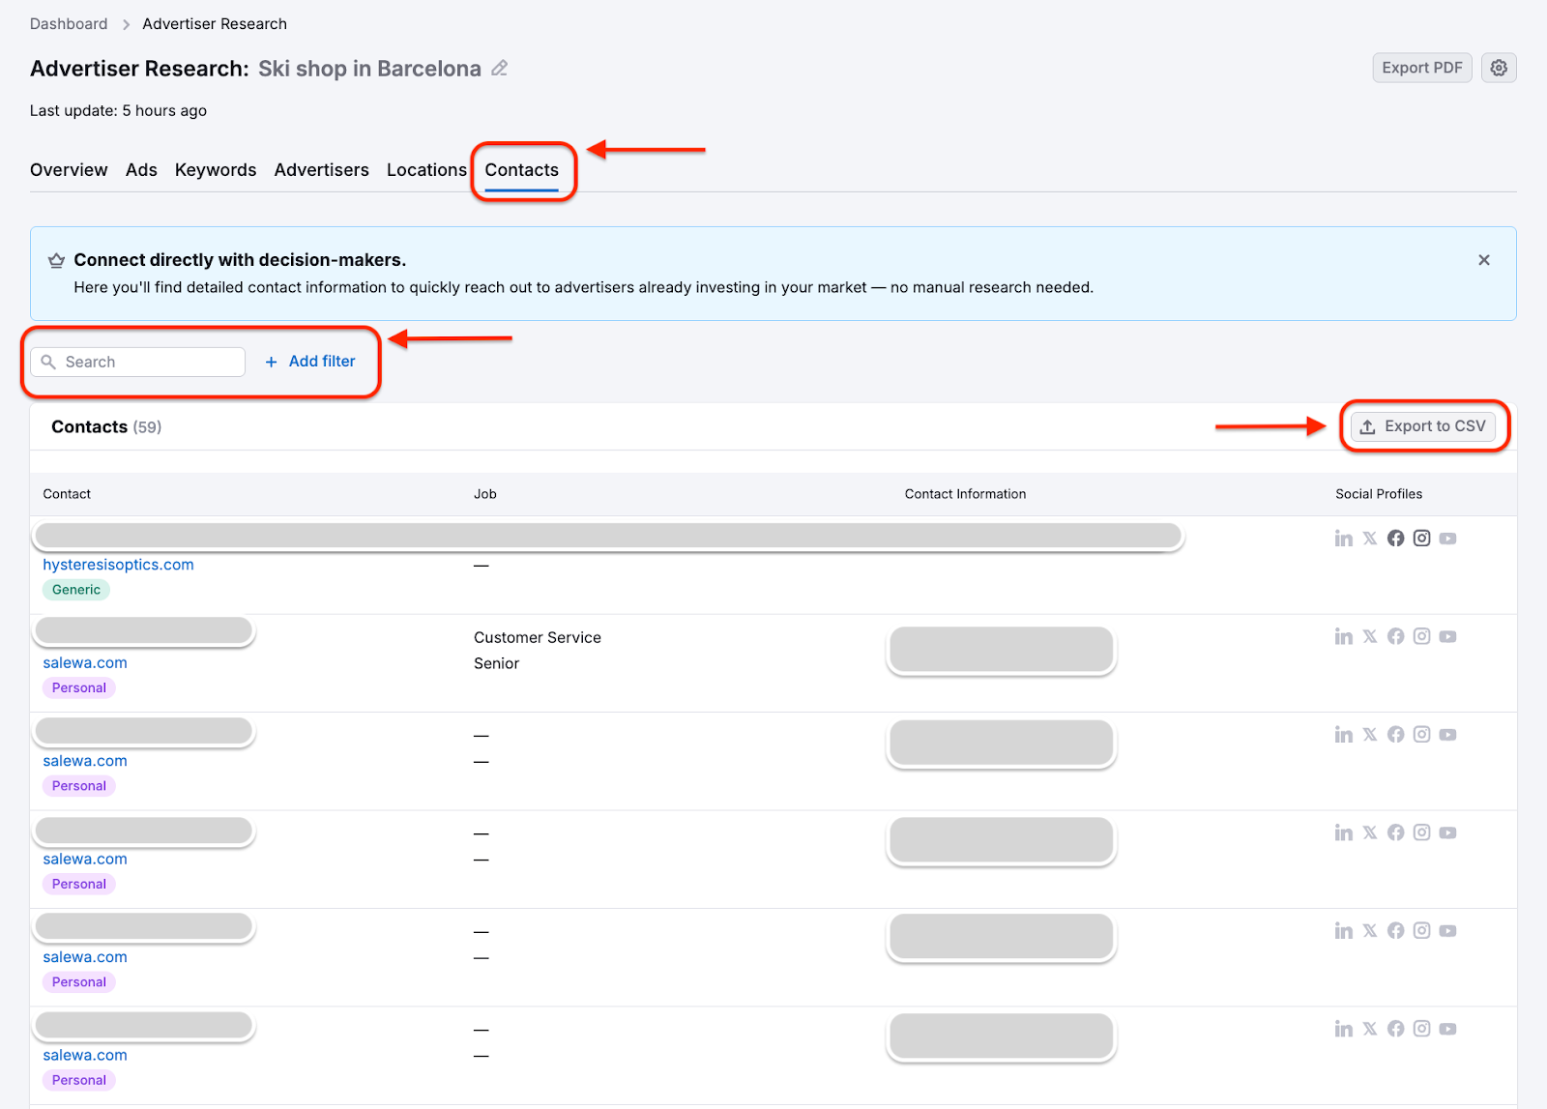Image resolution: width=1547 pixels, height=1109 pixels.
Task: Open the Keywords tab
Action: click(x=215, y=169)
